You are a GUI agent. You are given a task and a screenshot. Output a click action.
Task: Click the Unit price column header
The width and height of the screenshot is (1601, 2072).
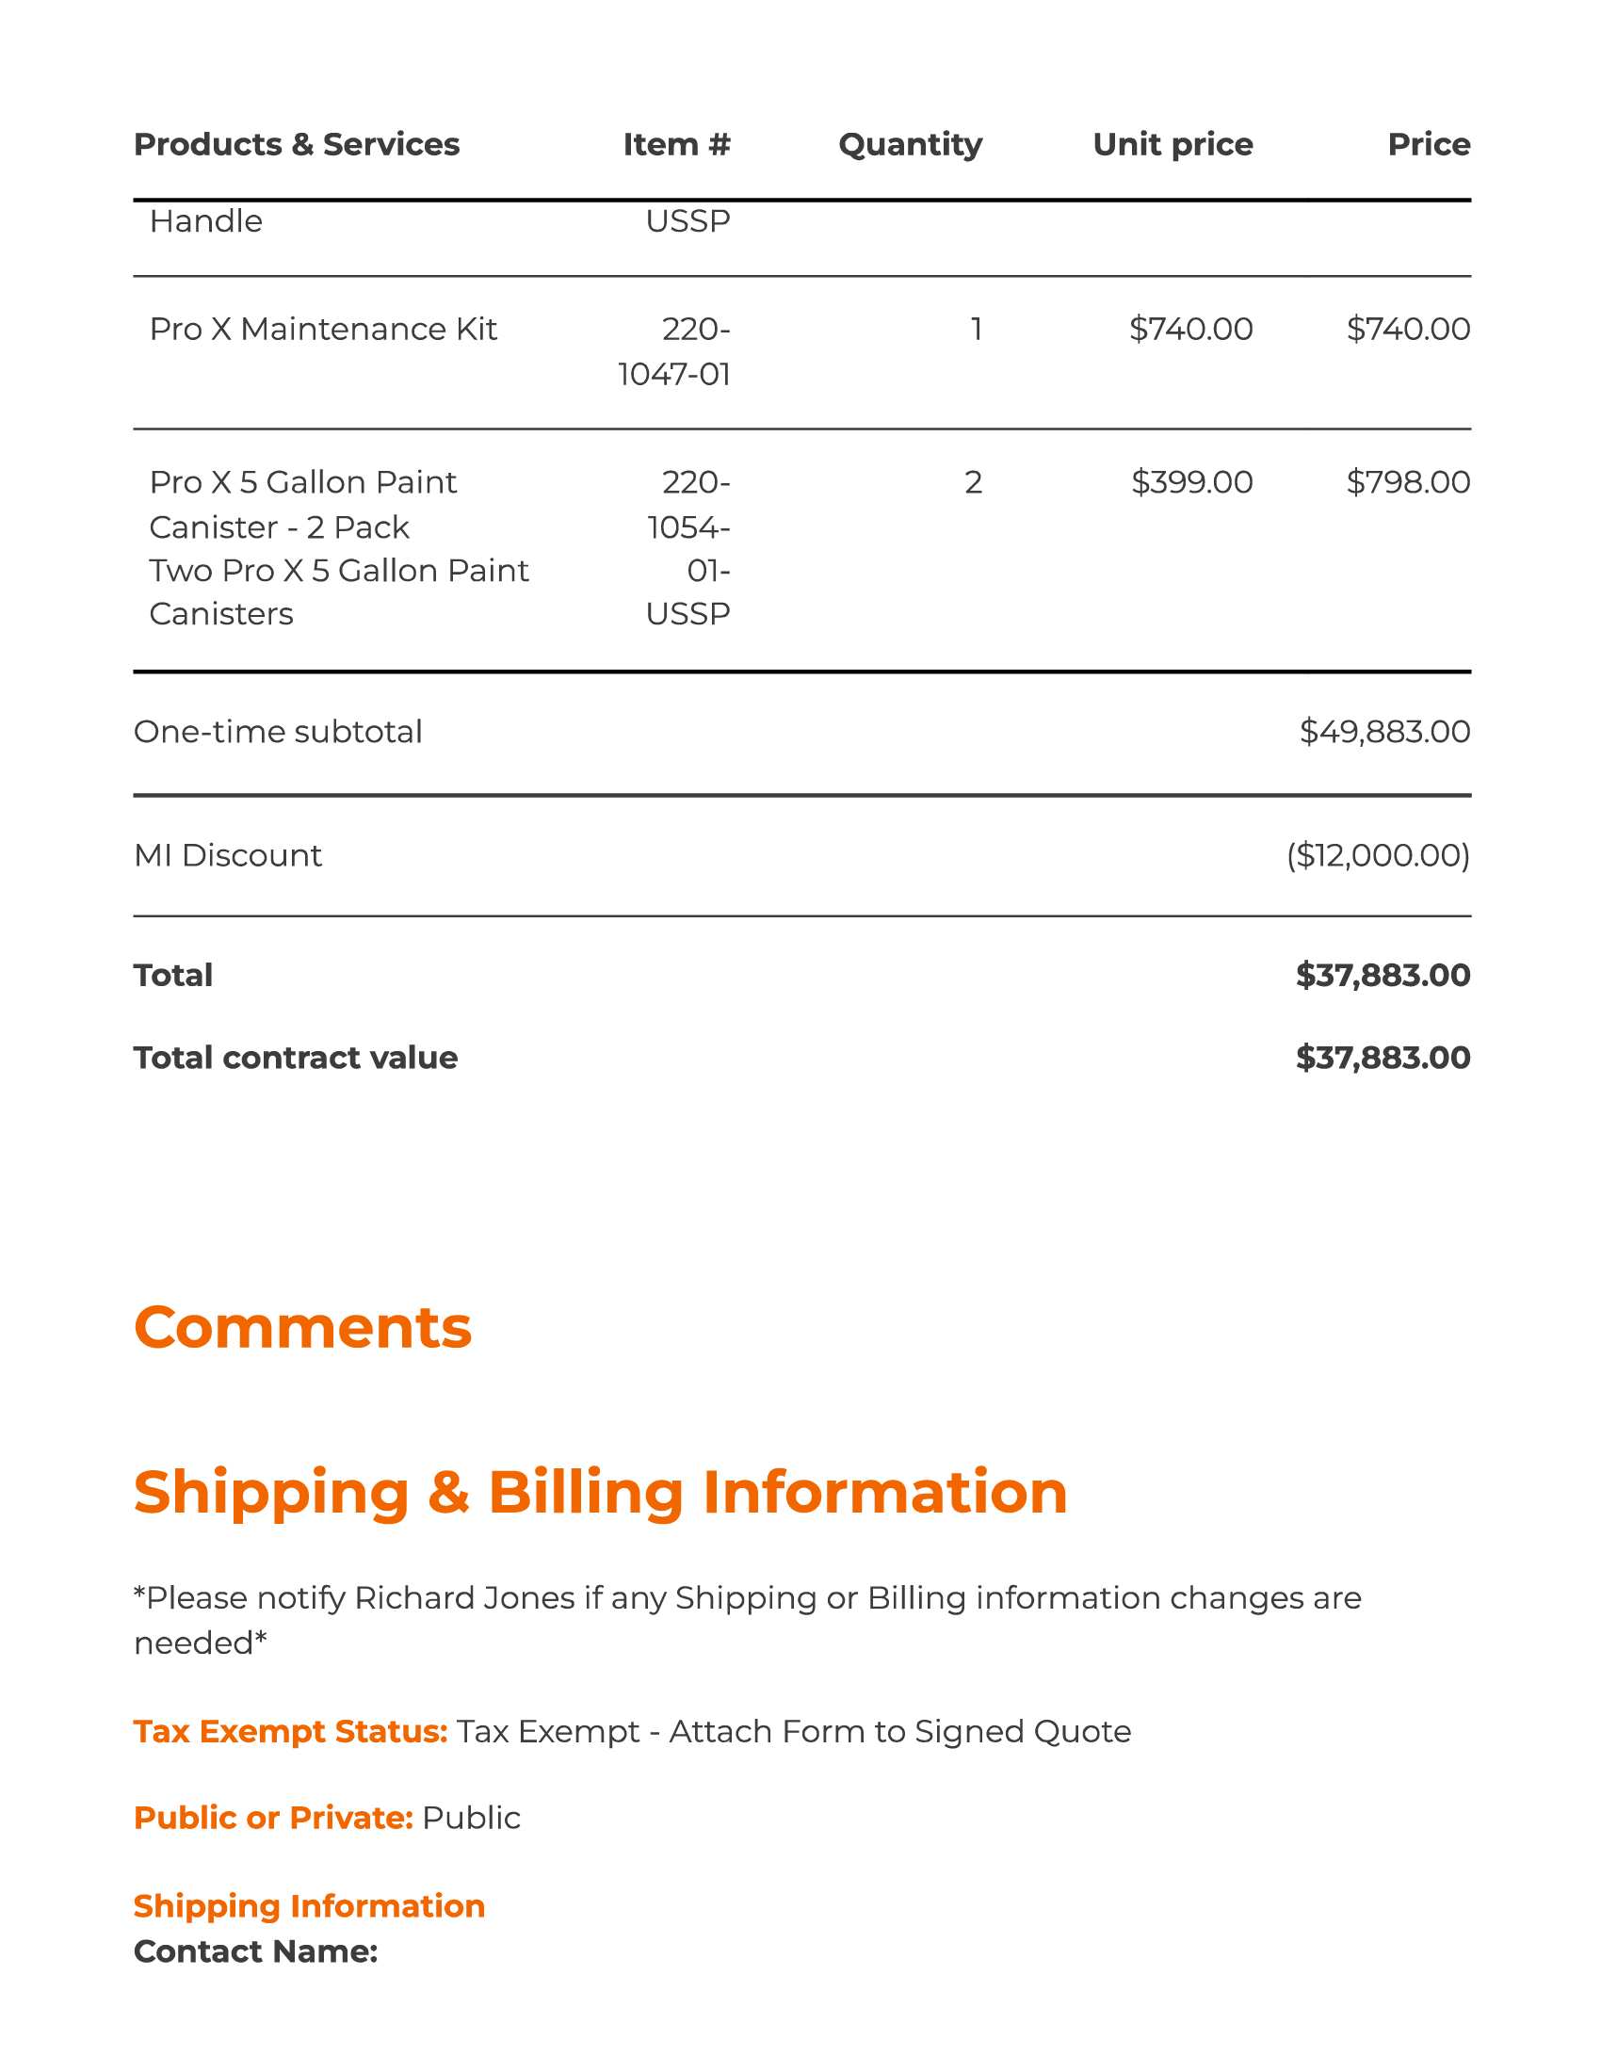click(1172, 144)
